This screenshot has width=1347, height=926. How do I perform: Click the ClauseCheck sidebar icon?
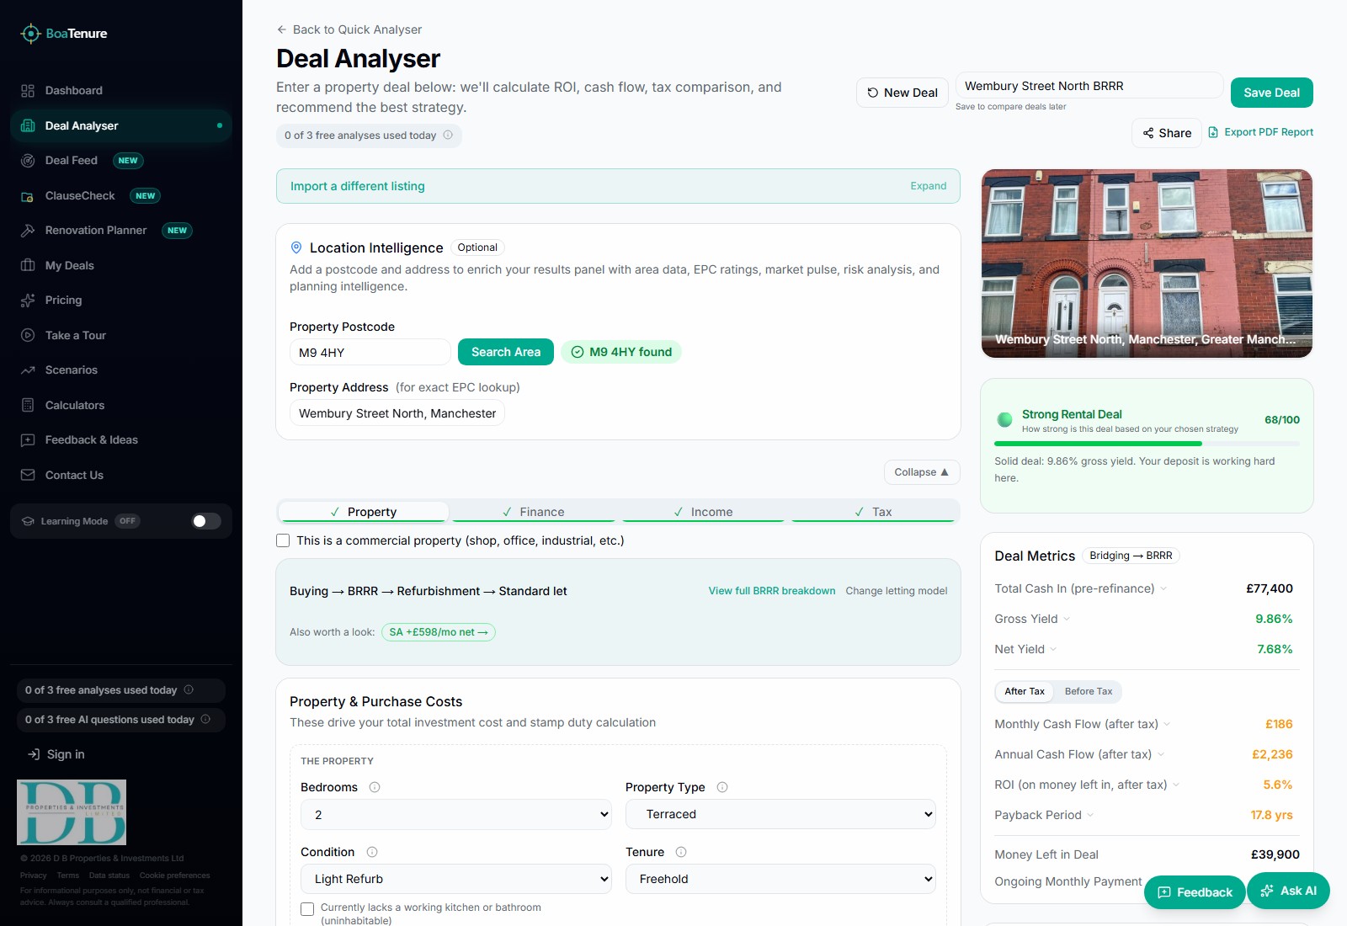(28, 196)
